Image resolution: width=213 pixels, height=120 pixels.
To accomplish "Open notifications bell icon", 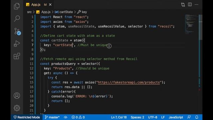I will coord(197,117).
